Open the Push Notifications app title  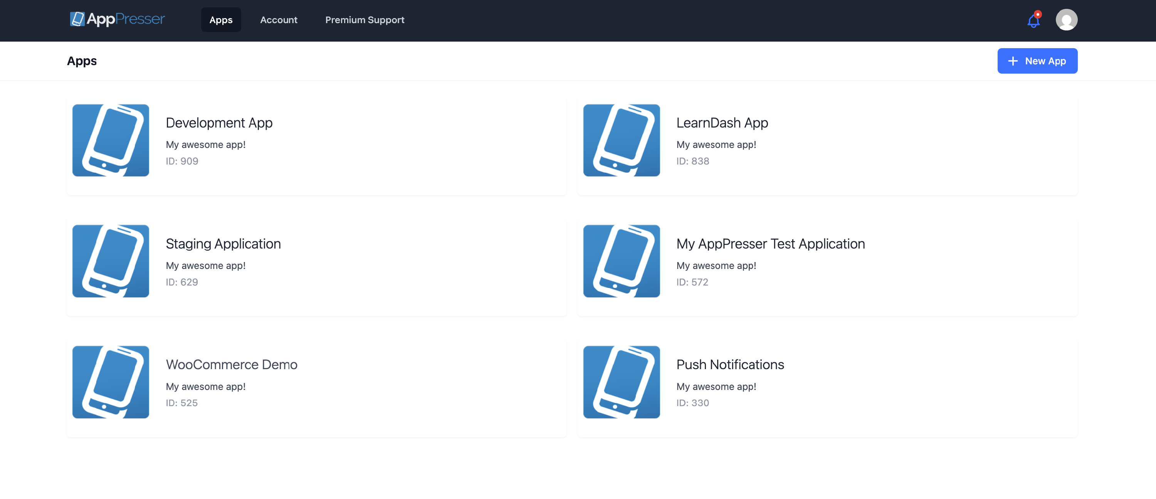(x=730, y=365)
